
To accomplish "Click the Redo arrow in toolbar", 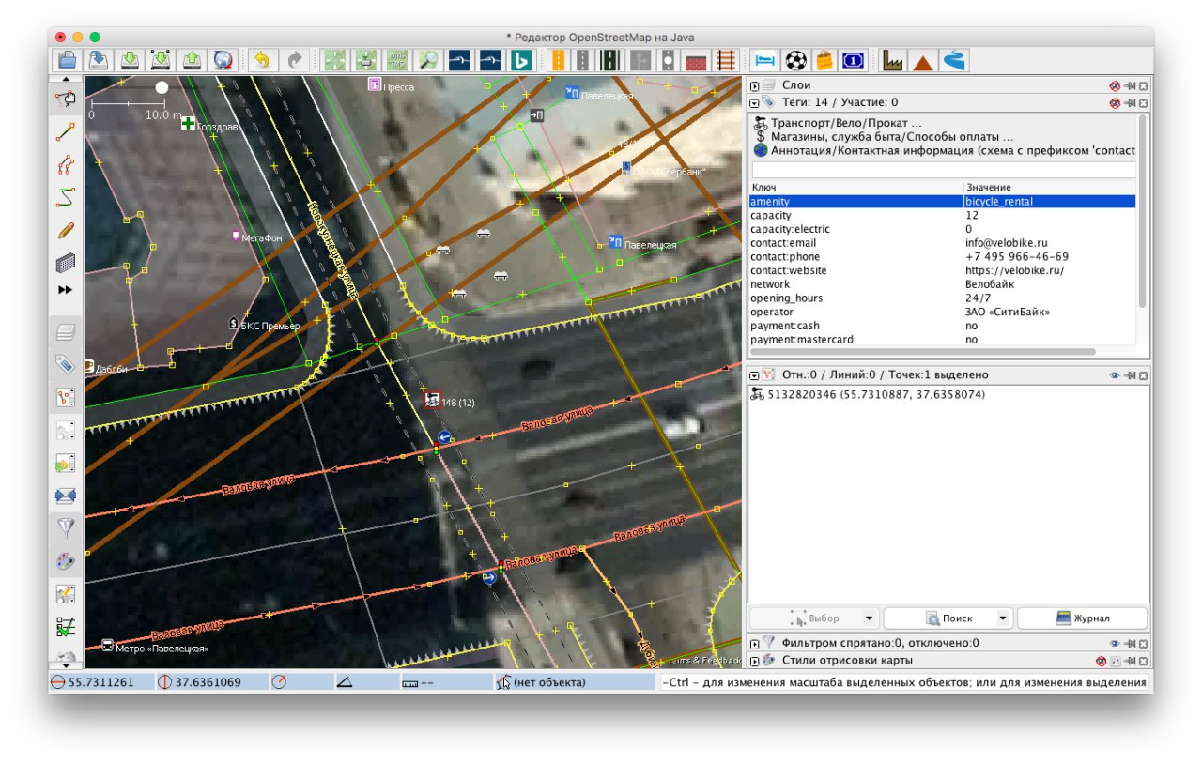I will click(294, 60).
